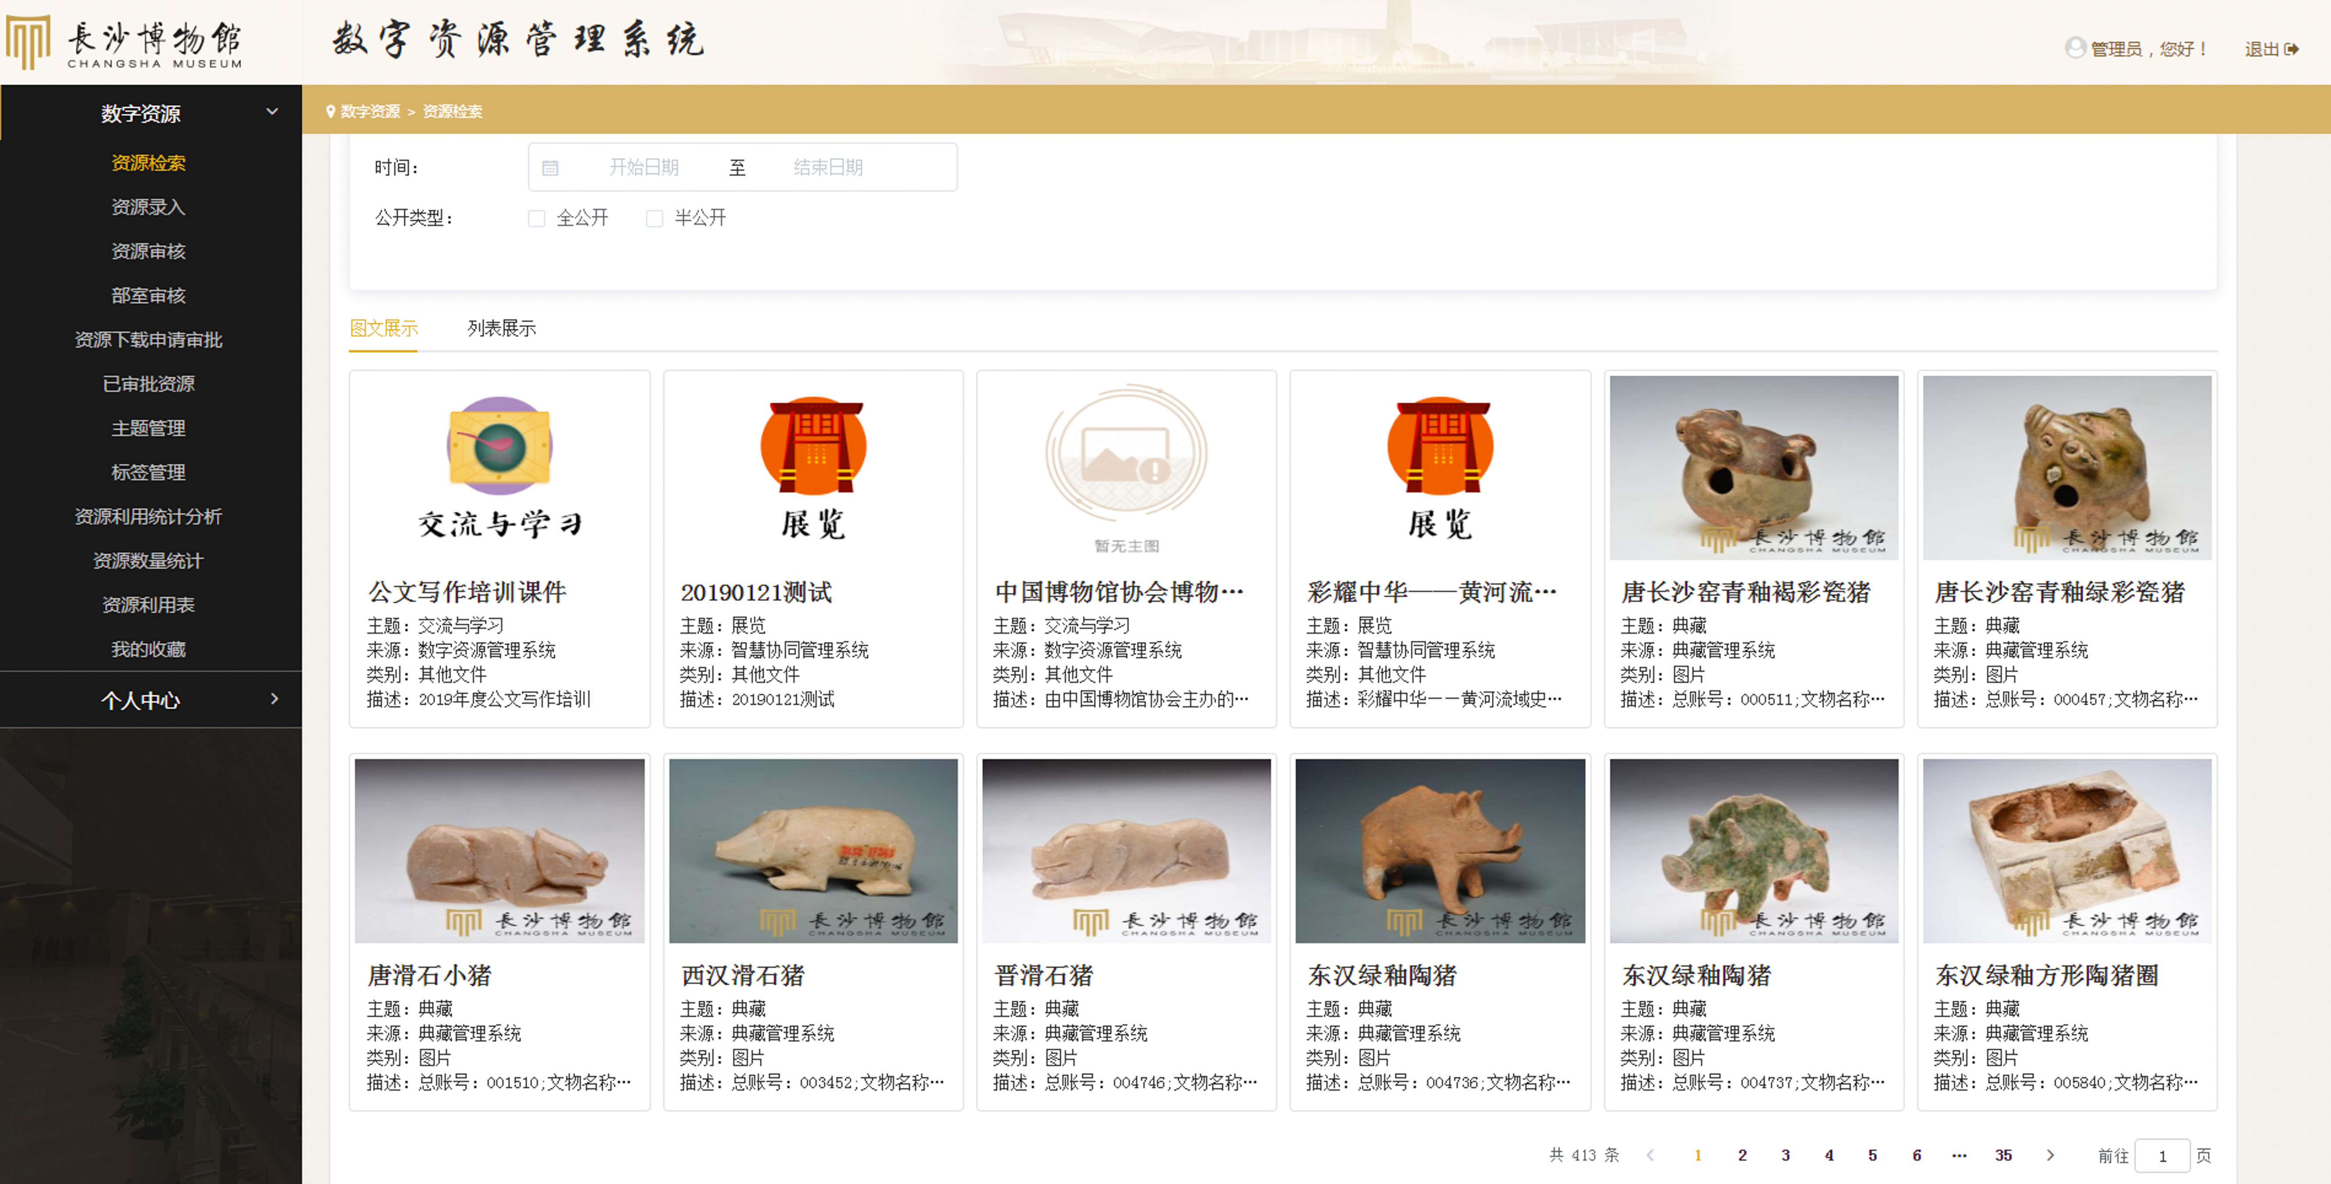
Task: Open 我的收藏 in sidebar
Action: (x=148, y=649)
